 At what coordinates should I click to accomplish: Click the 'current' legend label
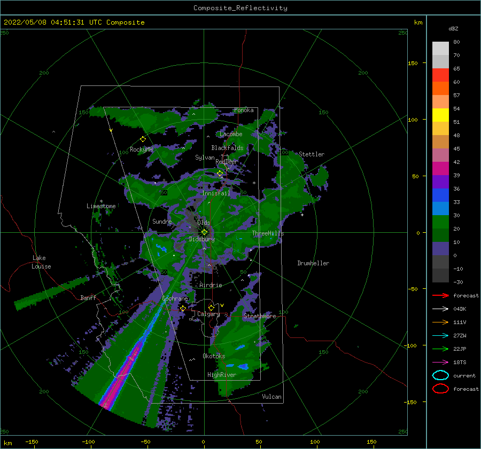[x=464, y=375]
